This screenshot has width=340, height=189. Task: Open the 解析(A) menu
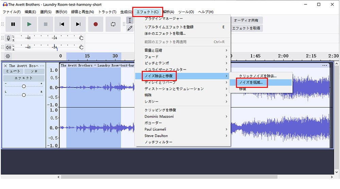[x=169, y=12]
